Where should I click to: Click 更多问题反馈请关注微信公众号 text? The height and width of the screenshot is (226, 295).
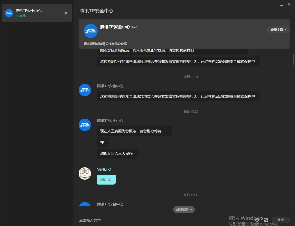pos(105,44)
